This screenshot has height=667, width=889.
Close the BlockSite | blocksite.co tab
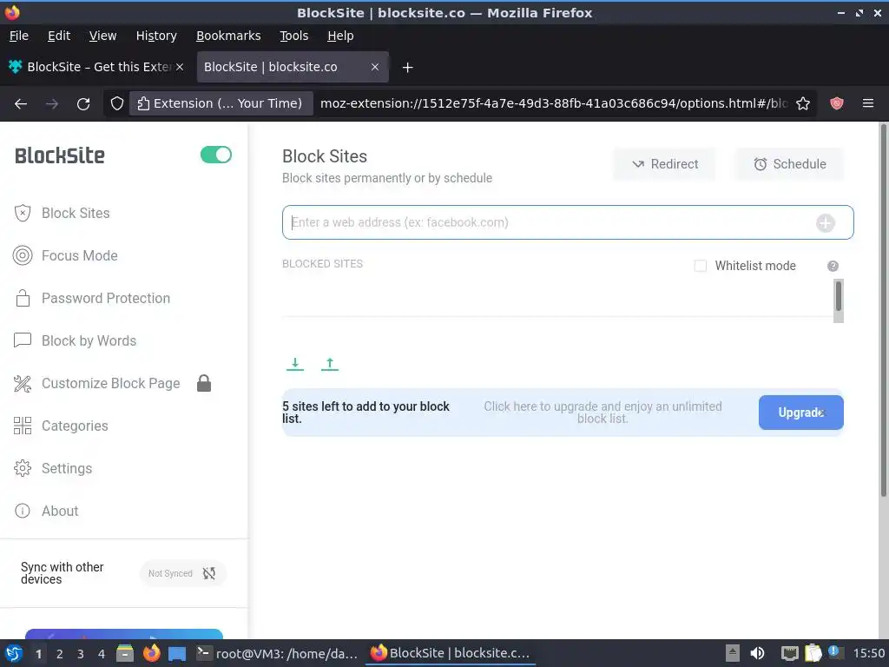tap(375, 67)
